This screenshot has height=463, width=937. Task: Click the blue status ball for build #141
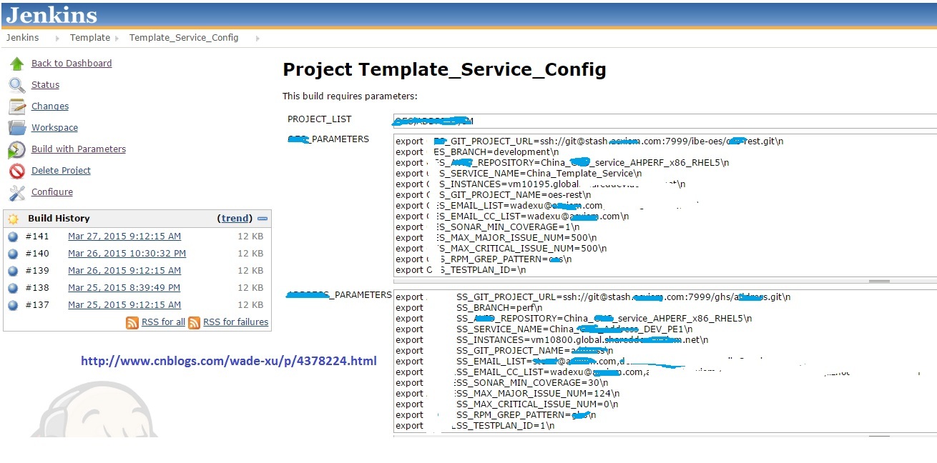pos(13,237)
